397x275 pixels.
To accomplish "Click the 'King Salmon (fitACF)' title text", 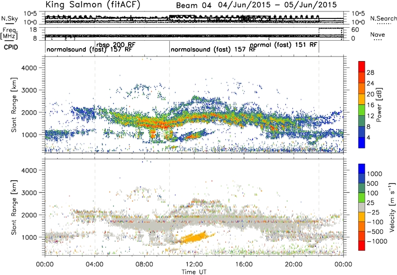I will [x=93, y=5].
